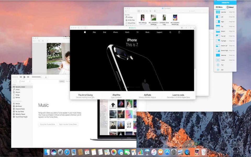Switch to the About tab in Gridsutra
The width and height of the screenshot is (251, 157).
point(230,7)
